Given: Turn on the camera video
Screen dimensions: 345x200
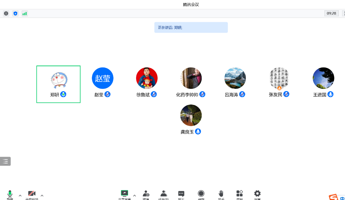Looking at the screenshot, I should (x=32, y=194).
